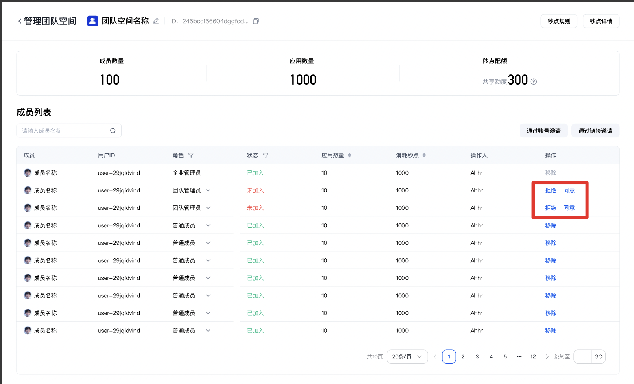This screenshot has height=384, width=634.
Task: Click the back arrow beside 管理团队空间
Action: 20,21
